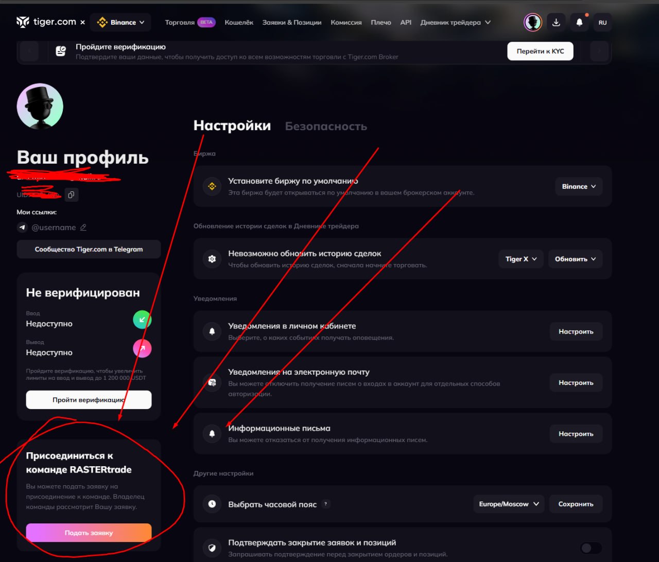The image size is (659, 562).
Task: Click the @username link text
Action: pyautogui.click(x=54, y=227)
